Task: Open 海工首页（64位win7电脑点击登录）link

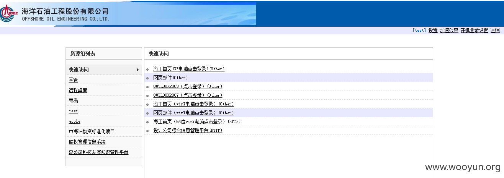Action: pyautogui.click(x=197, y=121)
